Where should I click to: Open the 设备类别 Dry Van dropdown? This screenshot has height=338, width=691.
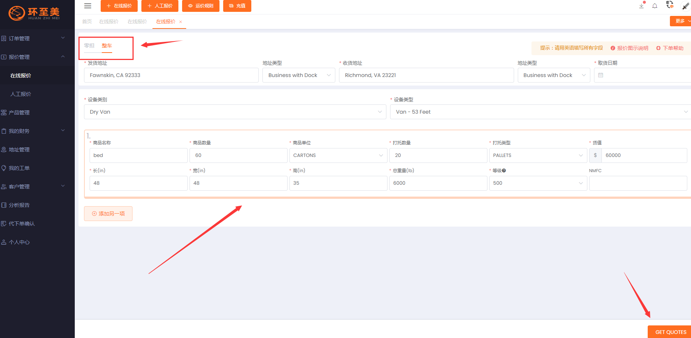tap(235, 112)
